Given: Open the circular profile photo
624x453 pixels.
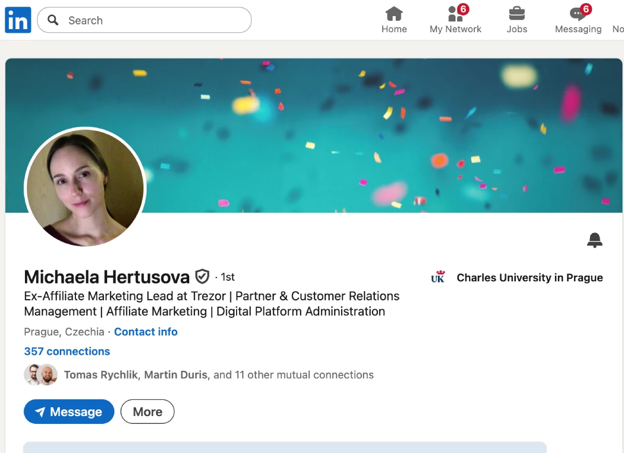Looking at the screenshot, I should pos(85,187).
